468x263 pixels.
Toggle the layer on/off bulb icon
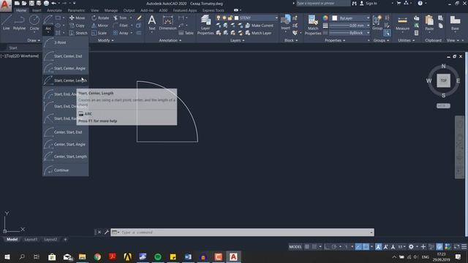[x=219, y=18]
